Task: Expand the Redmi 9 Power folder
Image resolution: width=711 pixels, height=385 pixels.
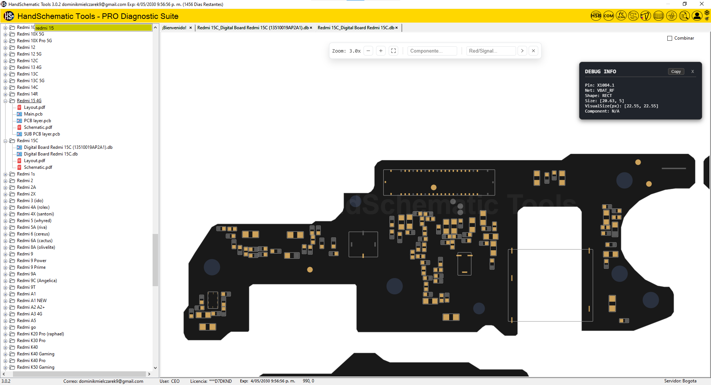Action: [6, 261]
